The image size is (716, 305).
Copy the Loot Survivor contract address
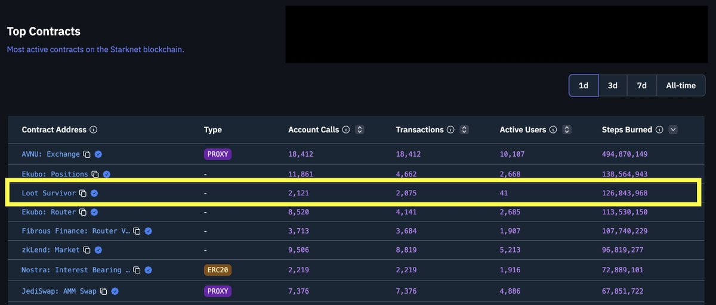pos(83,194)
